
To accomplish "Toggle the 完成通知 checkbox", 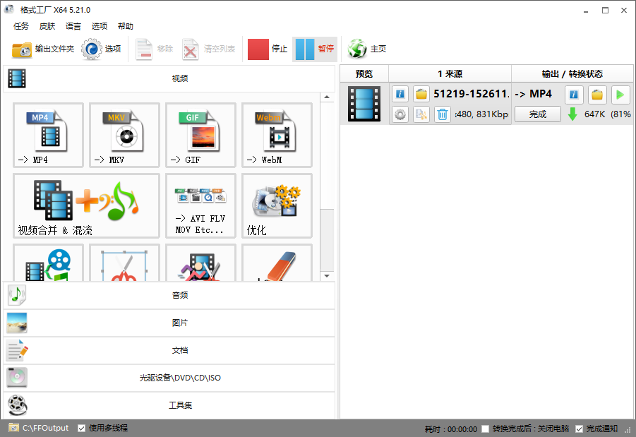I will tap(580, 429).
